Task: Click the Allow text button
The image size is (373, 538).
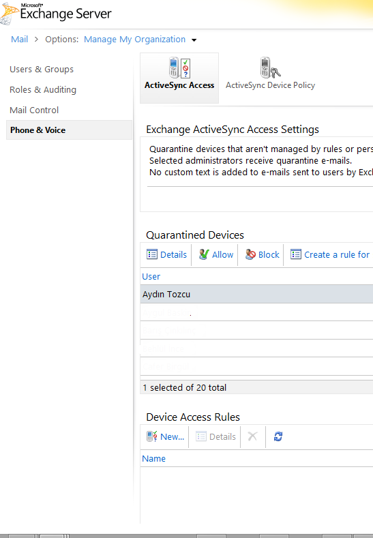Action: click(x=223, y=254)
